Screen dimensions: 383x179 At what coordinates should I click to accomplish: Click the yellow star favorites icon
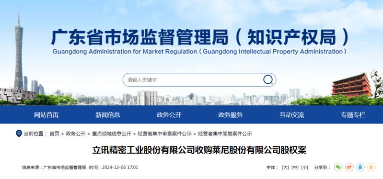point(371,167)
